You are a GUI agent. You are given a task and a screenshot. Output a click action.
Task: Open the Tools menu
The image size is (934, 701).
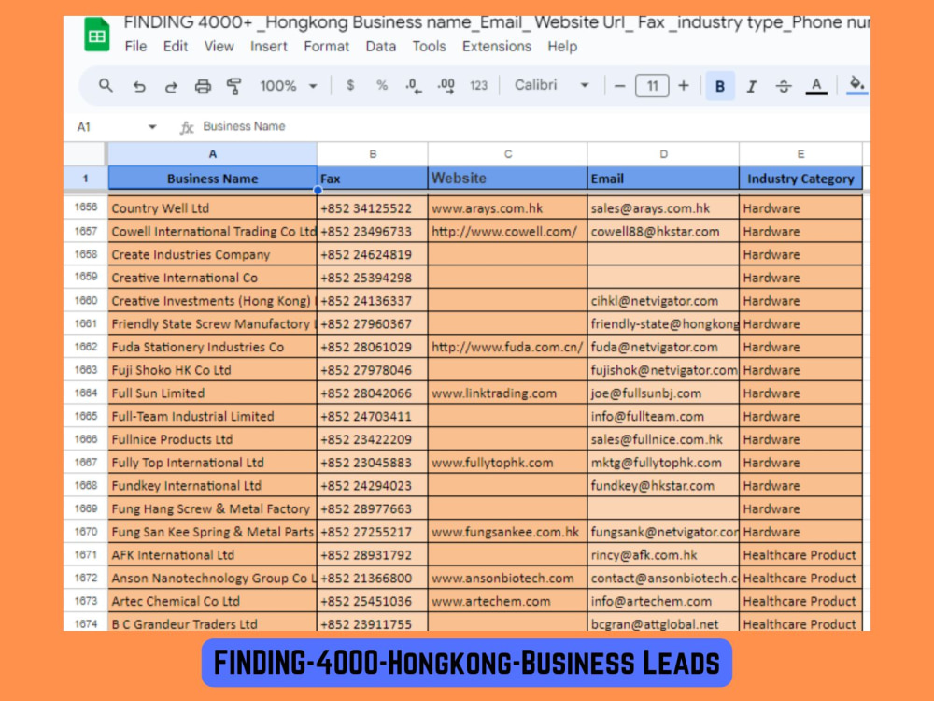pos(429,47)
